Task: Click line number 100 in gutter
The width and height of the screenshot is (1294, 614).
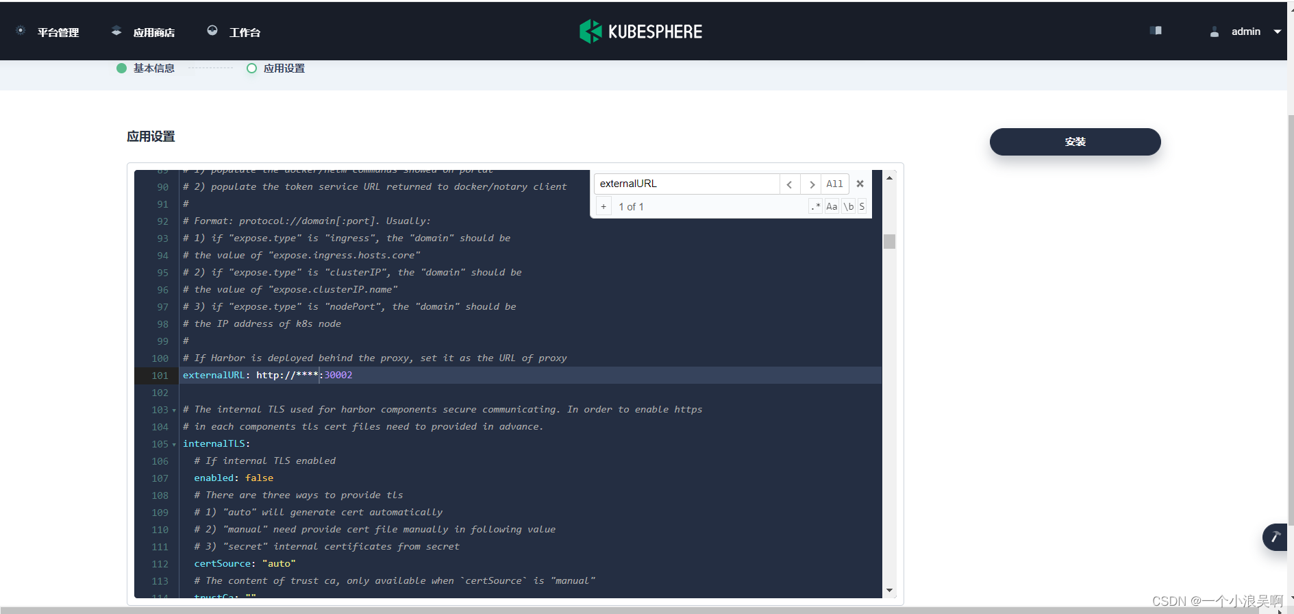Action: pos(160,358)
